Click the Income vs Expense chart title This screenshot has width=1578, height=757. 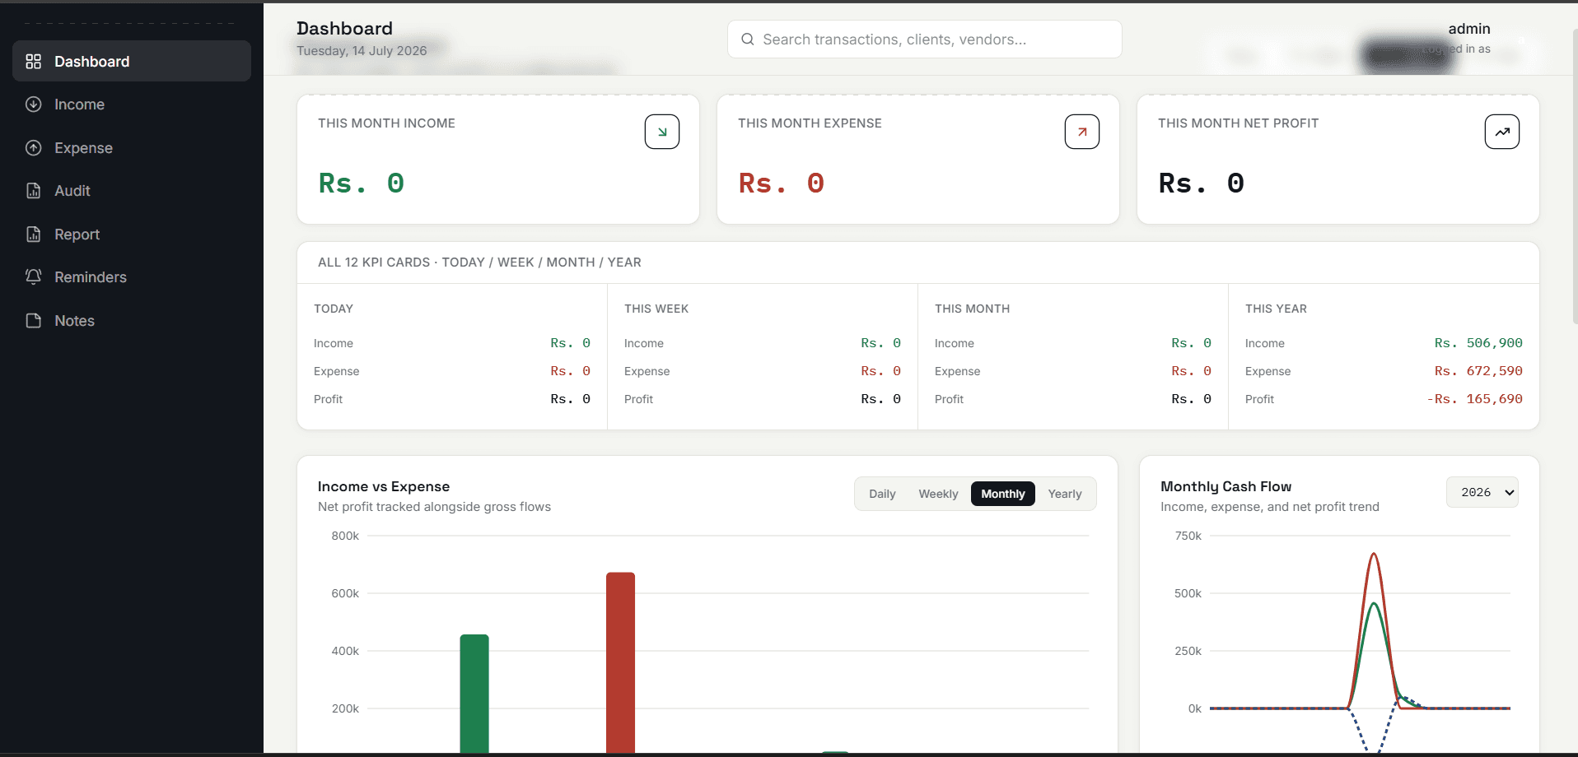[384, 486]
